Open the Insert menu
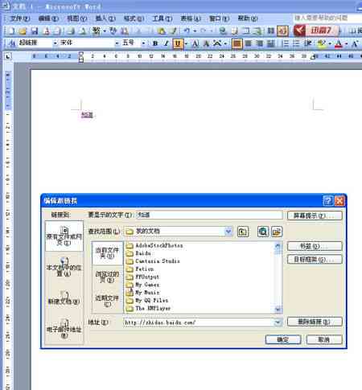Image resolution: width=362 pixels, height=390 pixels. coord(105,18)
